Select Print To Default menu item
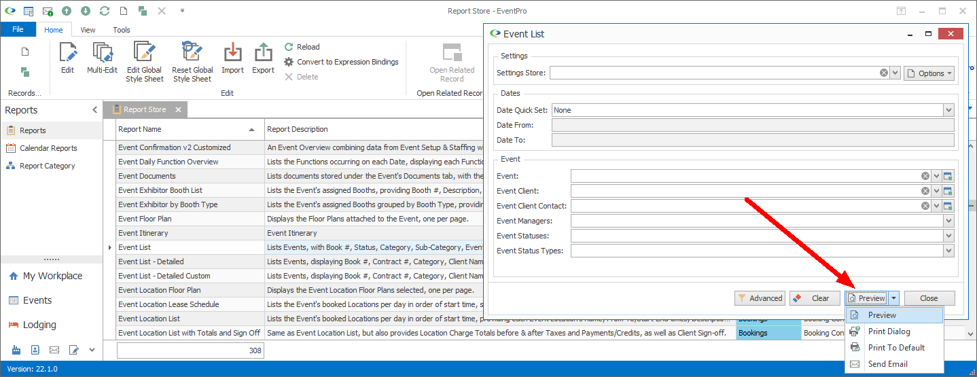Screen dimensions: 977x377 tap(894, 348)
